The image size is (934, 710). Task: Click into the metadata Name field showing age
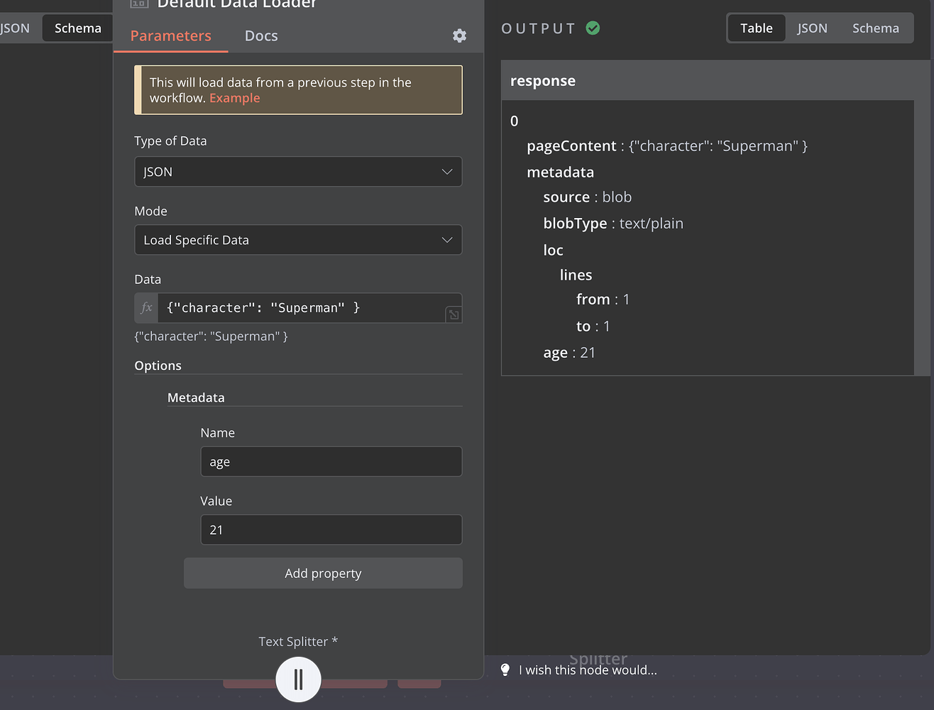[331, 461]
